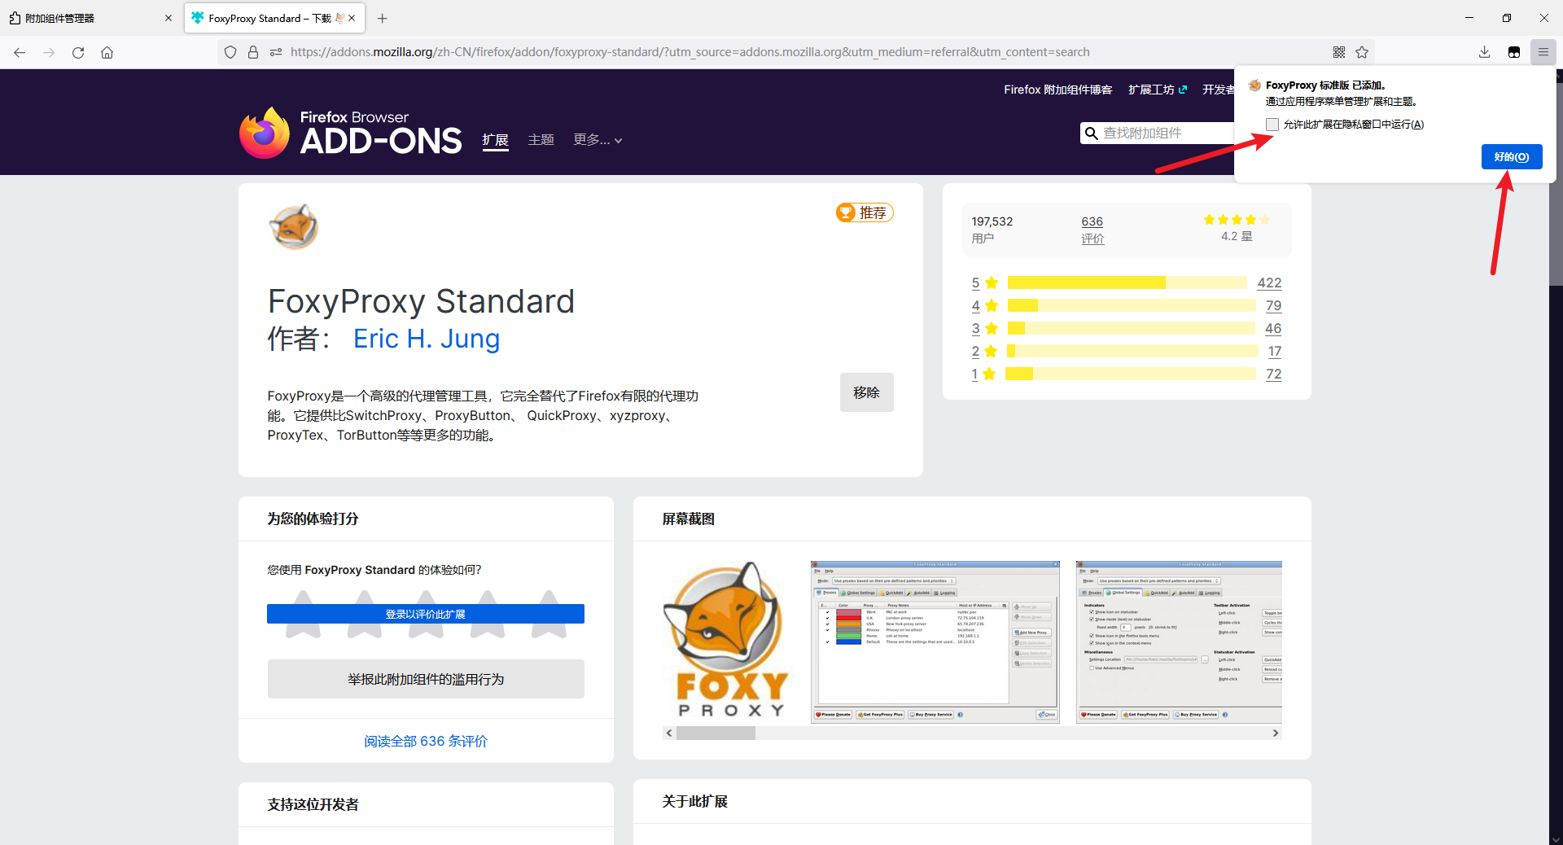
Task: Open 阅读全部 636 条评价 link
Action: (426, 741)
